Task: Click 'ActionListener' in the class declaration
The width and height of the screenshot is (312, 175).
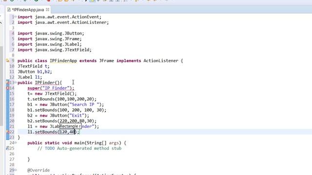Action: [x=161, y=61]
